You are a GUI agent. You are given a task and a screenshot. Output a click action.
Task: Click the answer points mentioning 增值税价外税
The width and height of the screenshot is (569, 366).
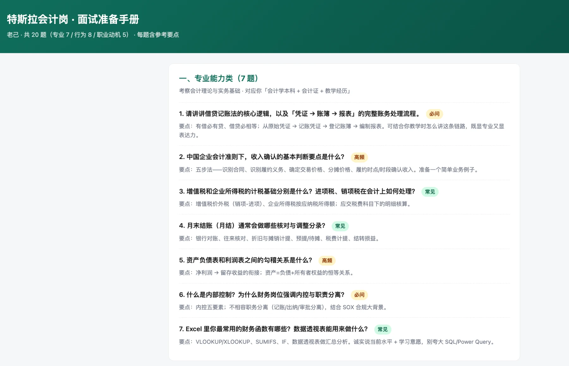(x=296, y=204)
